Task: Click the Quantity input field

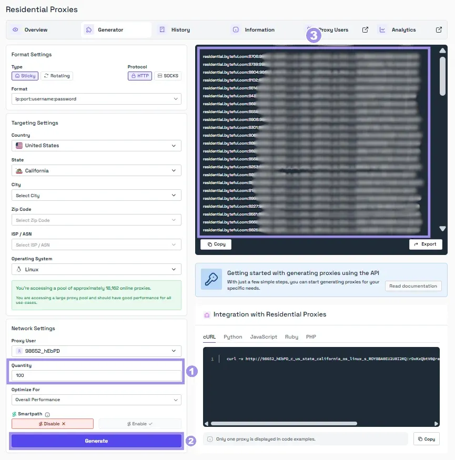Action: pyautogui.click(x=96, y=375)
